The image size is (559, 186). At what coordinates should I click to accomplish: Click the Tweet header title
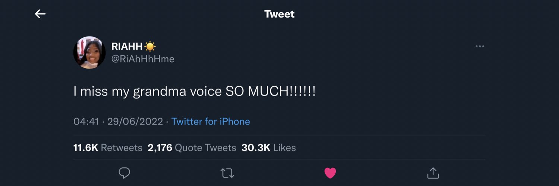(x=279, y=14)
